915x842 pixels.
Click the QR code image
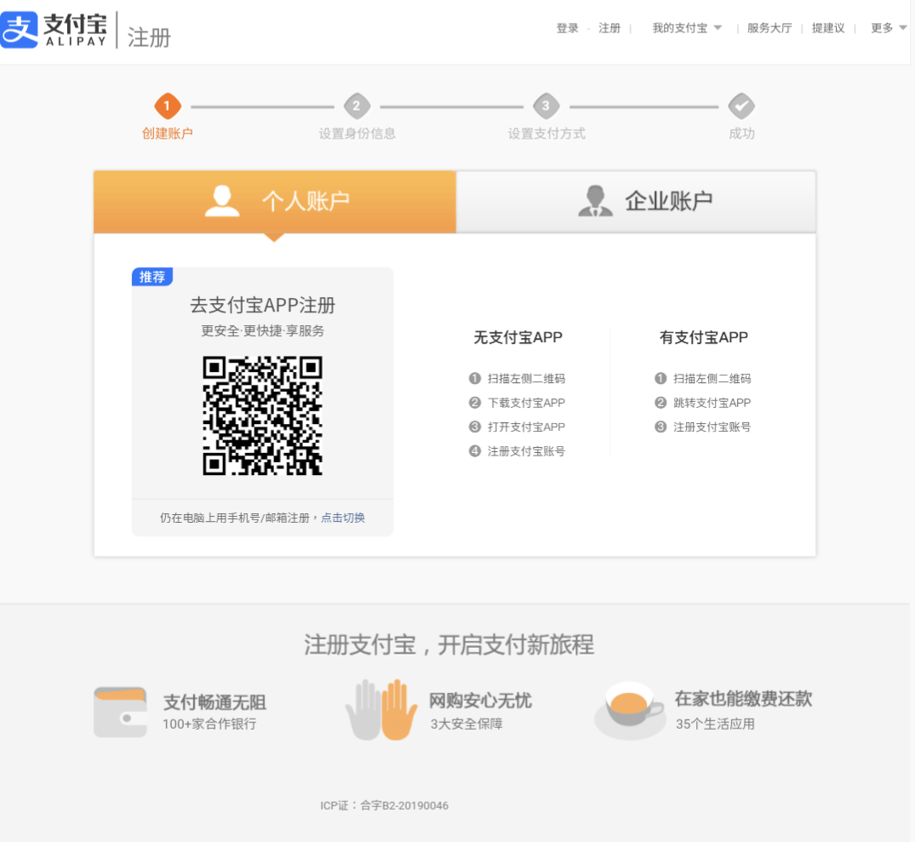[x=263, y=415]
